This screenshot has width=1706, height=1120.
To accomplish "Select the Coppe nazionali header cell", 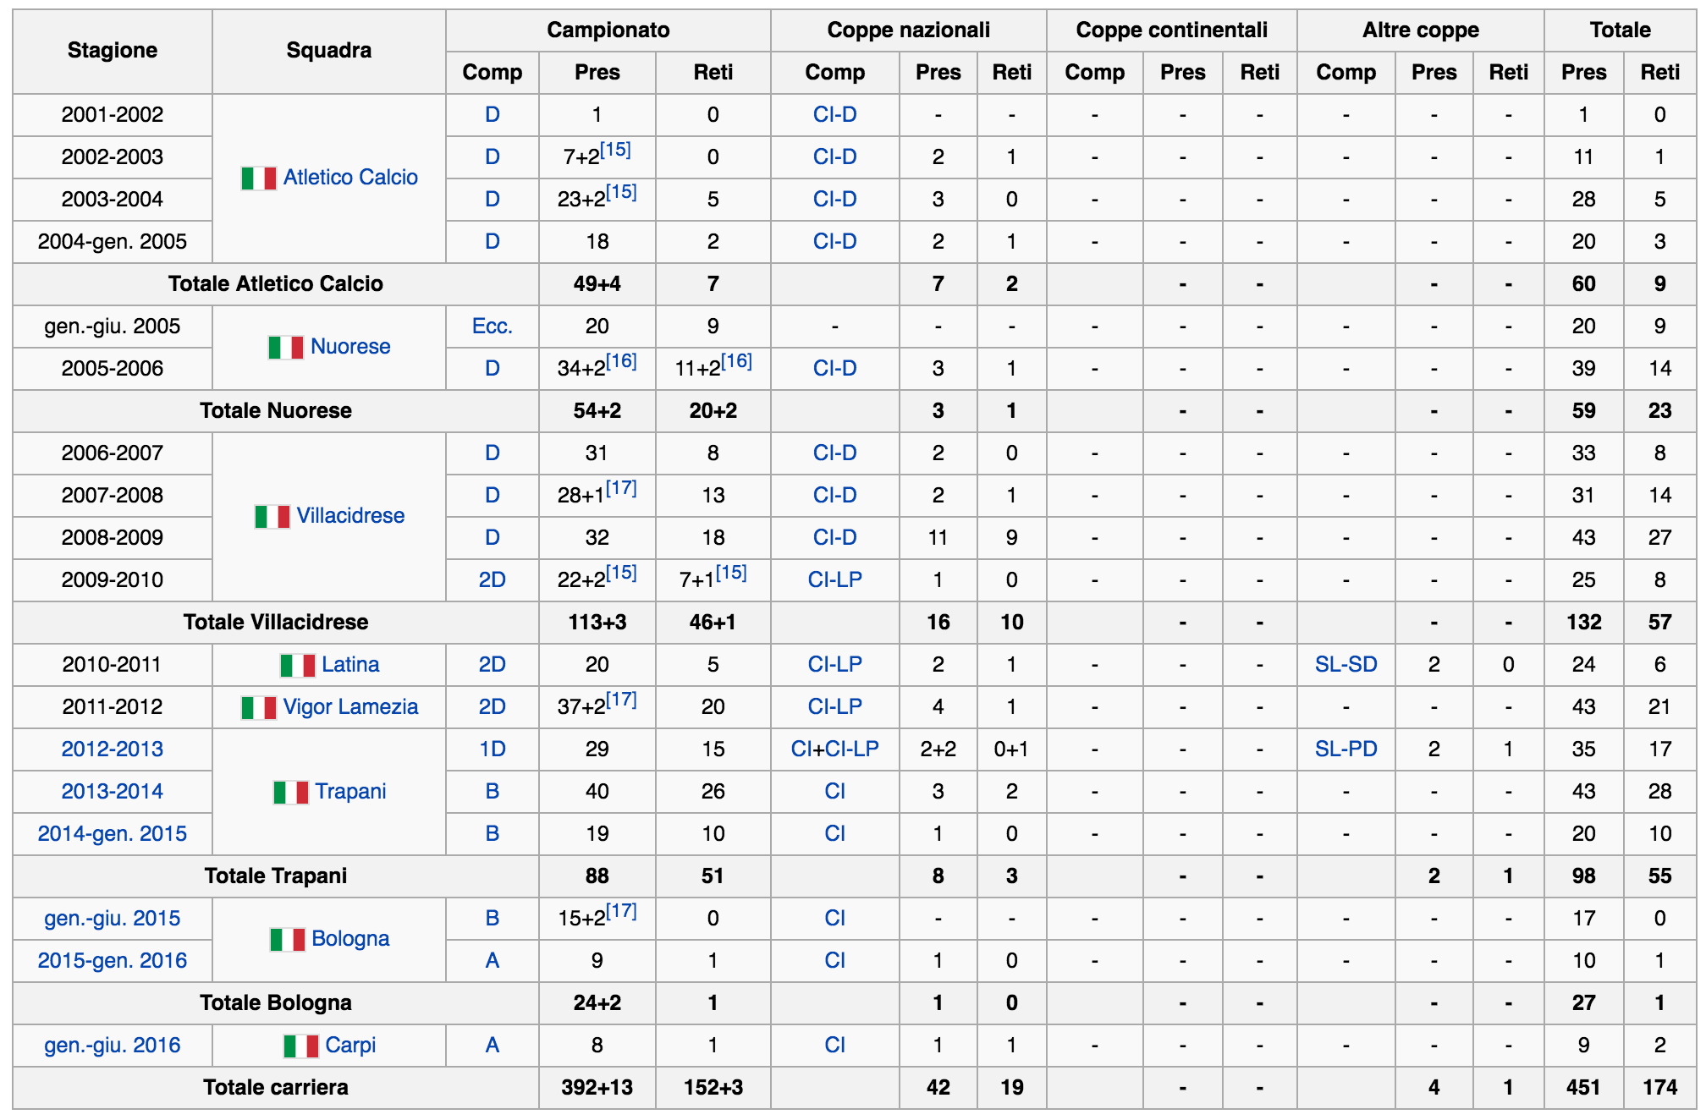I will click(x=909, y=30).
